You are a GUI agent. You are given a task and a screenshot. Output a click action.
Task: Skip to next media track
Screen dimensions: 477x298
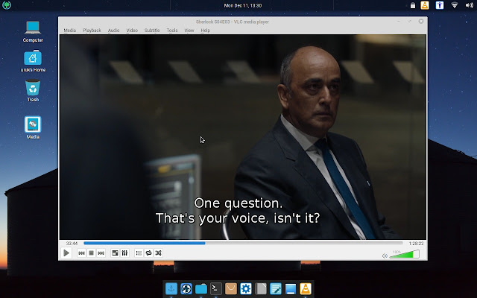click(x=101, y=253)
